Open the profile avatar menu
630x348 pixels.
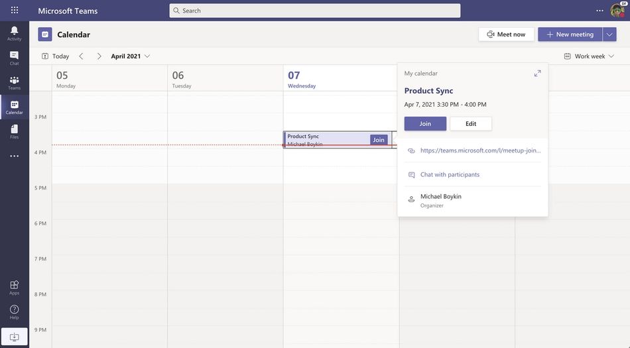click(x=617, y=10)
